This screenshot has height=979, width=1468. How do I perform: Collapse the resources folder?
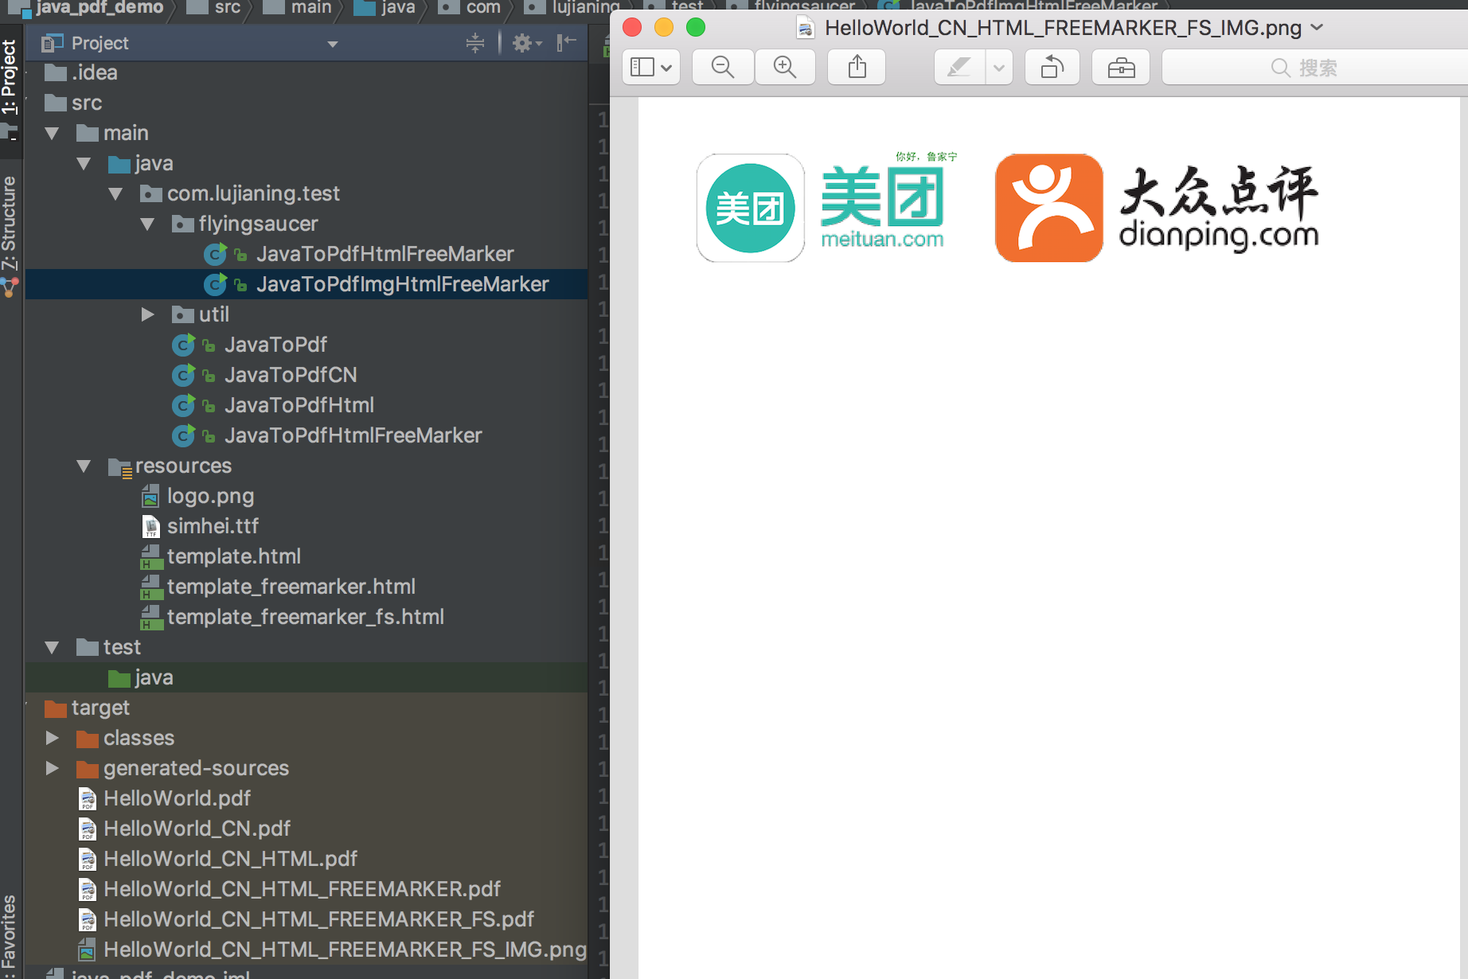point(84,466)
